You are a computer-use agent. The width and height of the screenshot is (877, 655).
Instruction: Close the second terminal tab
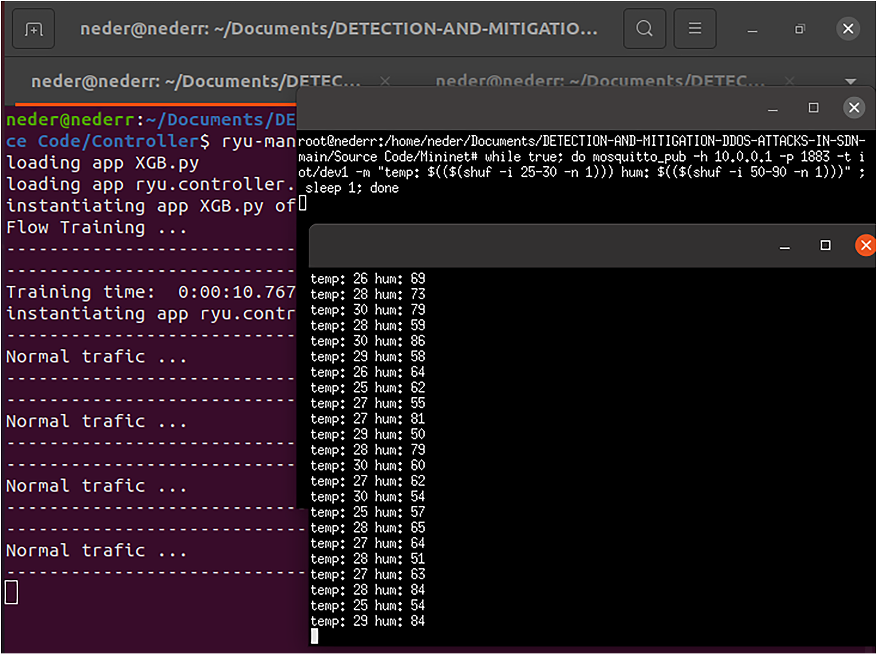(789, 81)
